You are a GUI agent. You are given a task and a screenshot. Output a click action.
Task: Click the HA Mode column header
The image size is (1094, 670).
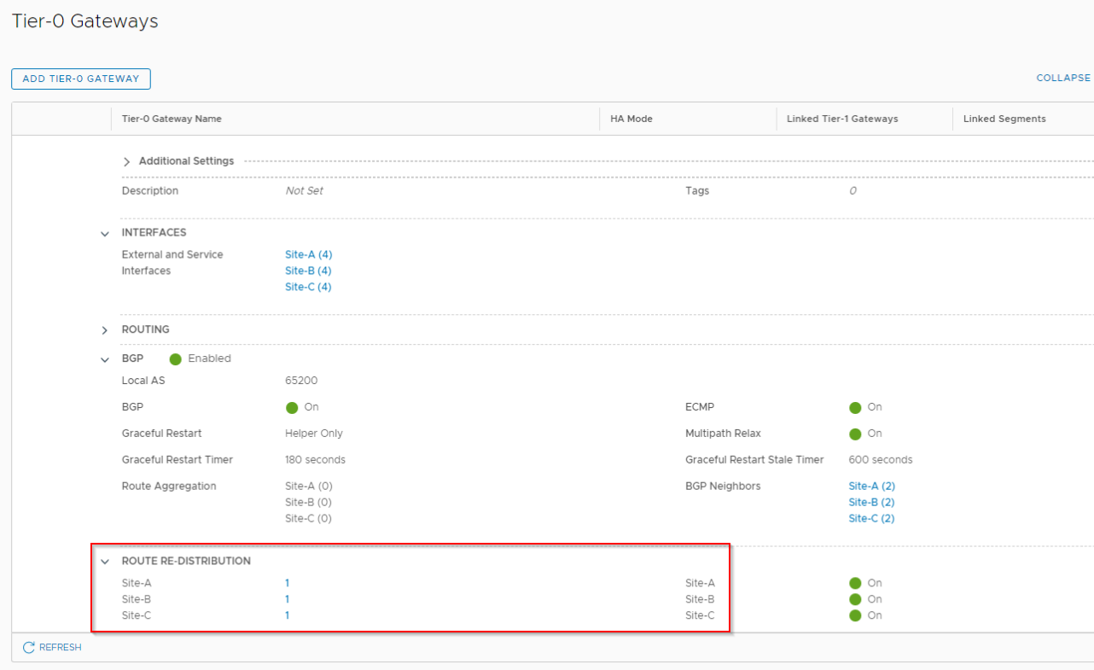pos(631,119)
